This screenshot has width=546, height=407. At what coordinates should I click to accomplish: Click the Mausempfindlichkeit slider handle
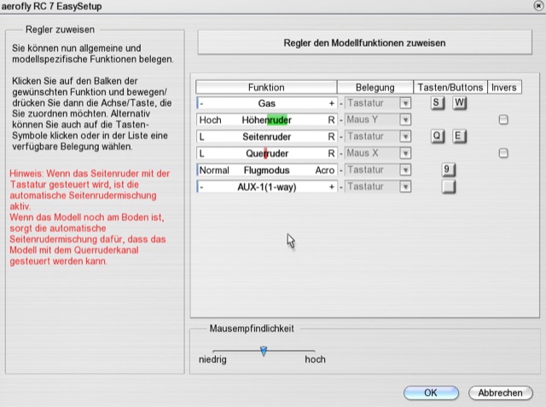264,351
